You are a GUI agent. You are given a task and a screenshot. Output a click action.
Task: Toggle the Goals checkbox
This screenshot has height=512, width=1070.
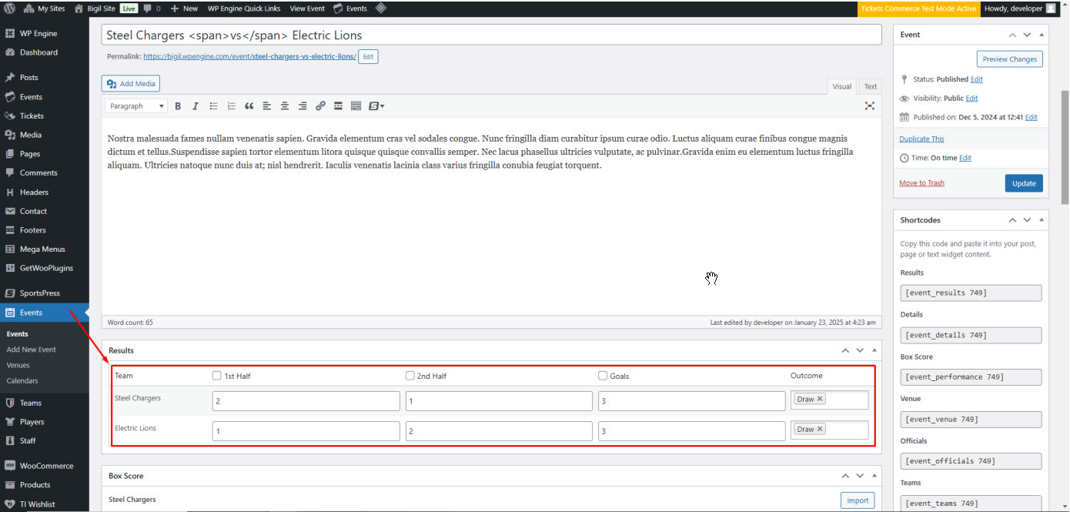click(x=603, y=376)
